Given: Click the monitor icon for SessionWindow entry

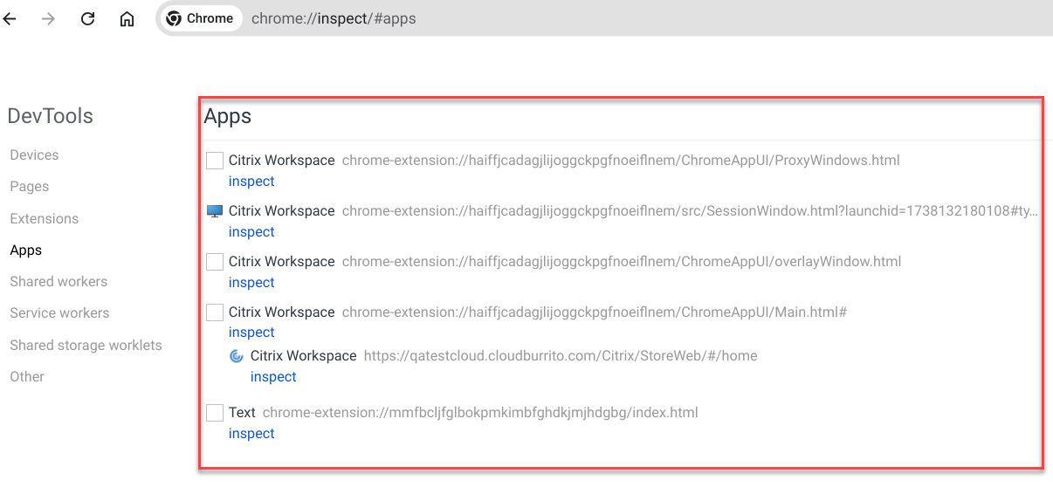Looking at the screenshot, I should (215, 211).
